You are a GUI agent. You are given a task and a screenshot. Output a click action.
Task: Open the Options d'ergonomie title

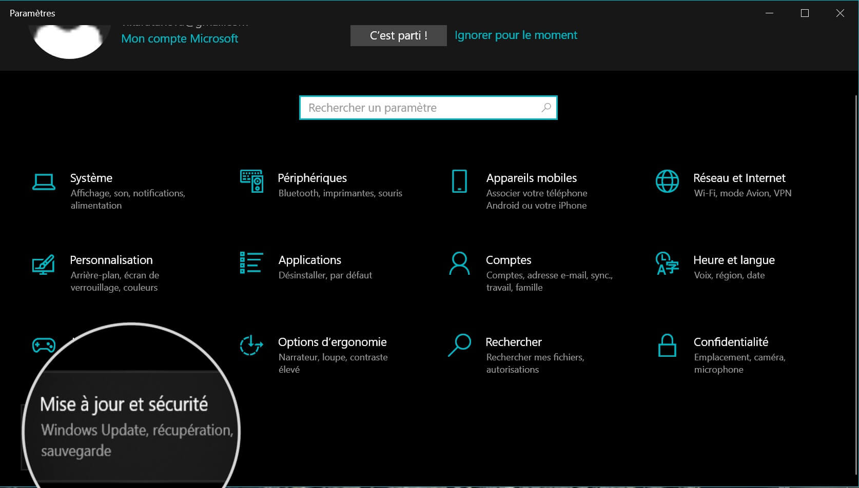click(333, 342)
